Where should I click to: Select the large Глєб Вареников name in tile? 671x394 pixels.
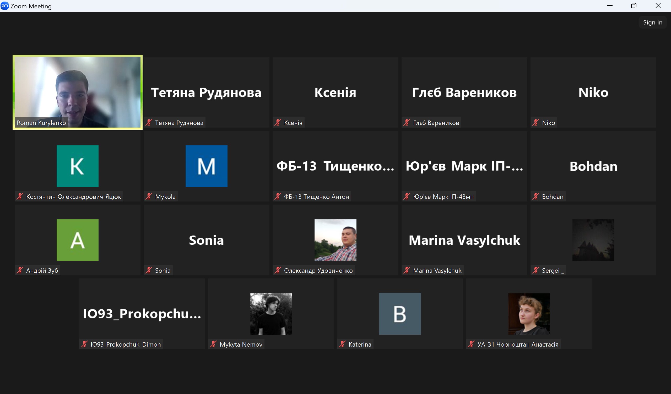click(464, 93)
